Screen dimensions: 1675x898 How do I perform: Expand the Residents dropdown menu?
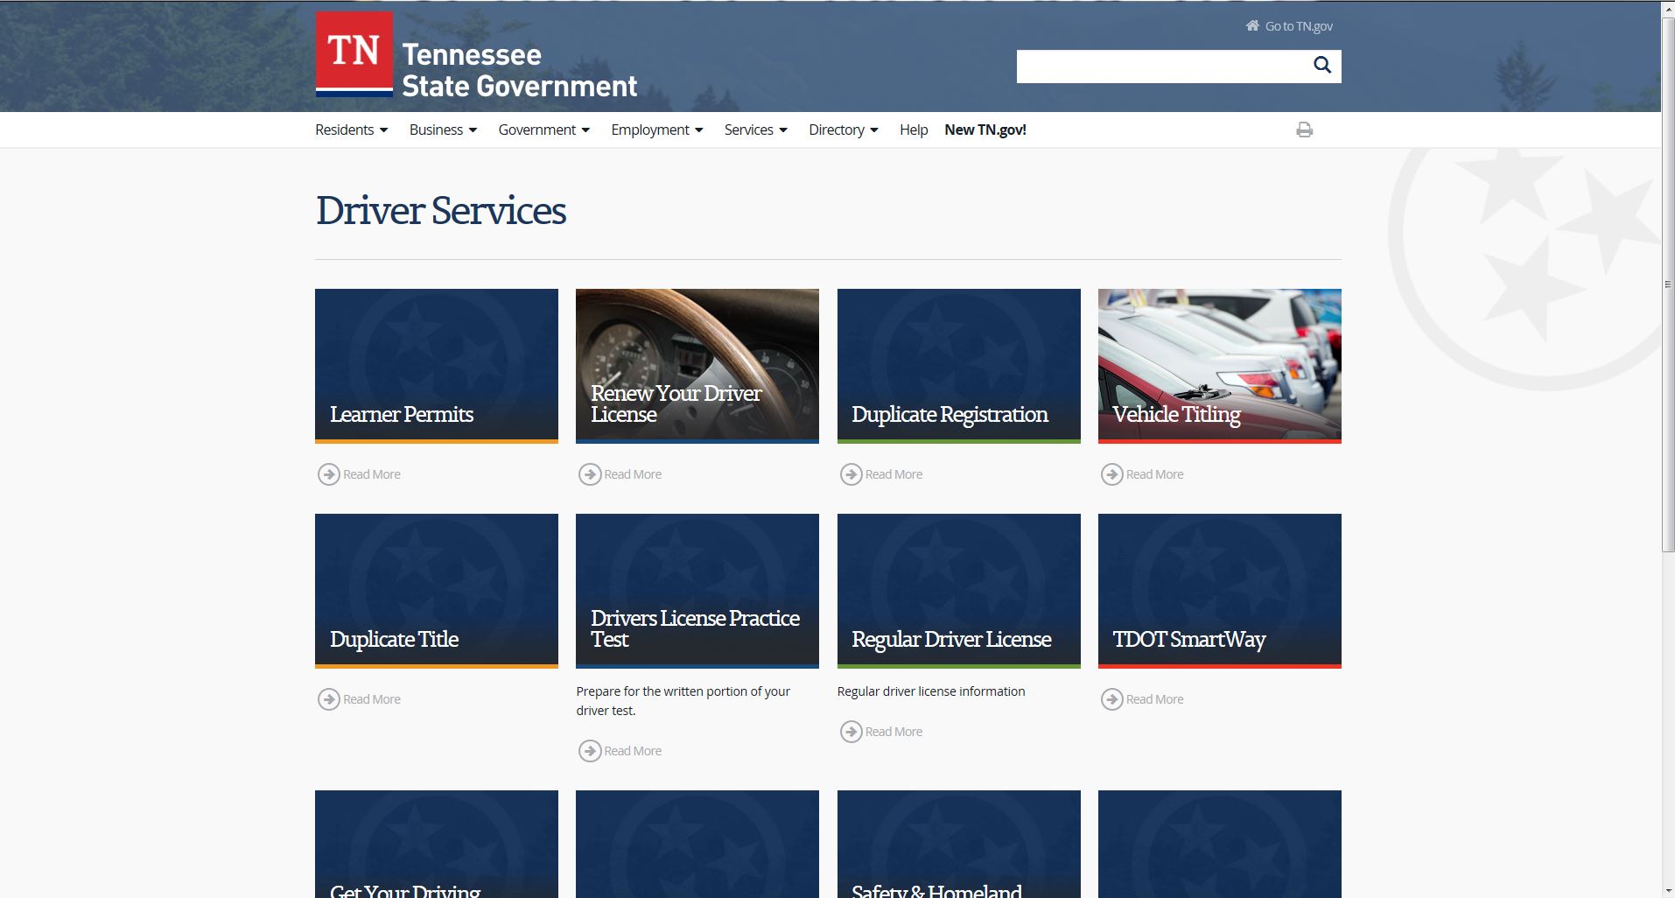coord(351,130)
